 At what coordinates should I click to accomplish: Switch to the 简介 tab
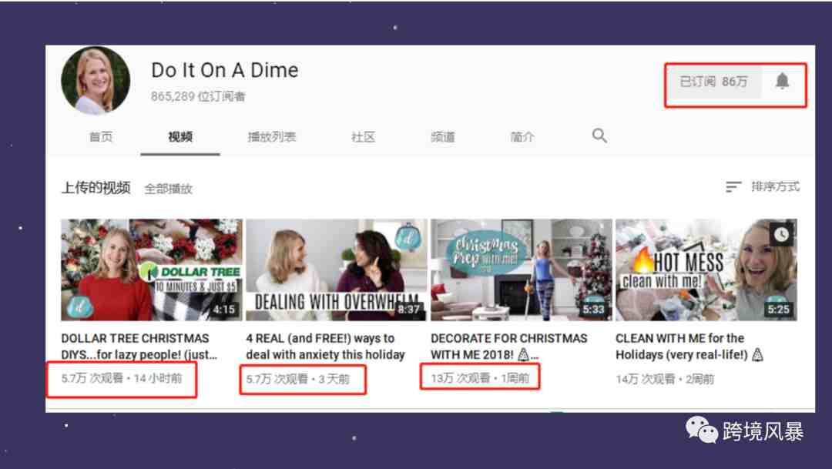pyautogui.click(x=522, y=137)
